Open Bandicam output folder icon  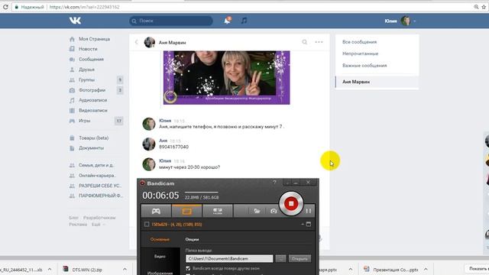[x=257, y=211]
